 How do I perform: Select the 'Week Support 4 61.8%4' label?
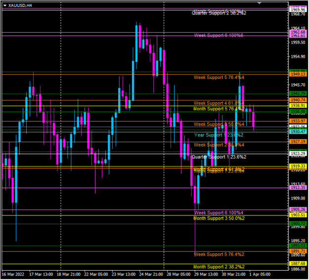[x=219, y=103]
